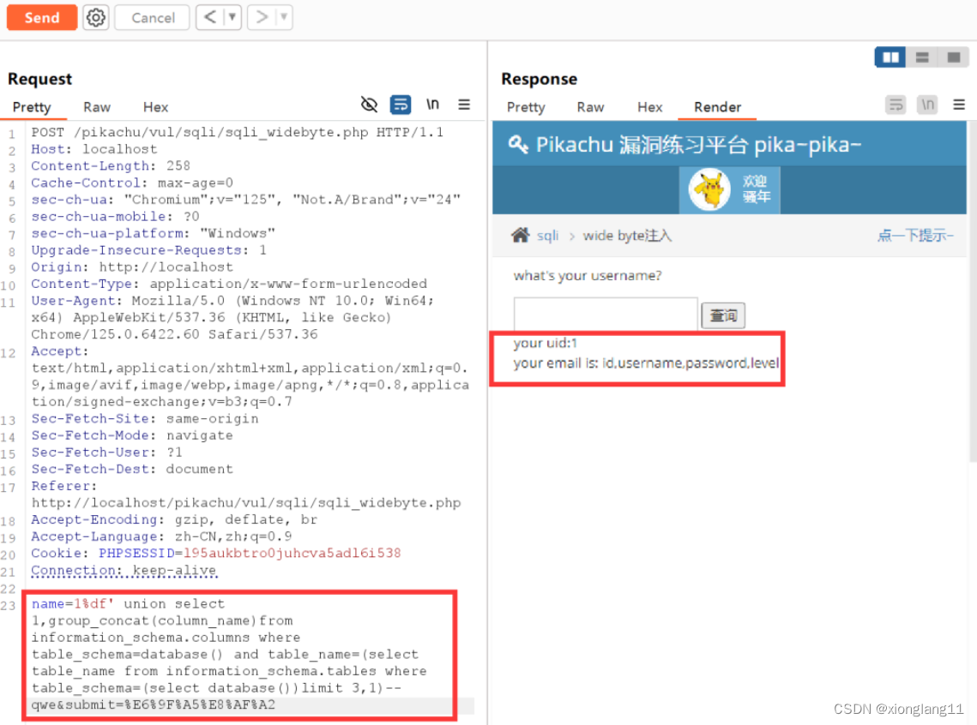Switch Request view to Raw tab
The image size is (977, 725).
tap(97, 107)
